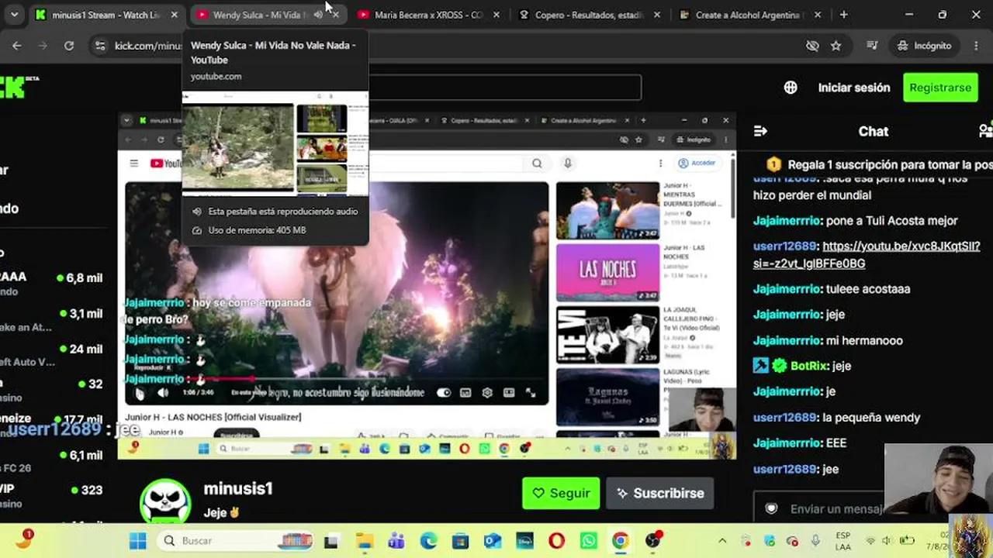Image resolution: width=993 pixels, height=558 pixels.
Task: Expand the system tray hidden icons chevron
Action: click(x=722, y=540)
